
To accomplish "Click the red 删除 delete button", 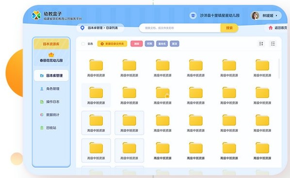I will [136, 44].
